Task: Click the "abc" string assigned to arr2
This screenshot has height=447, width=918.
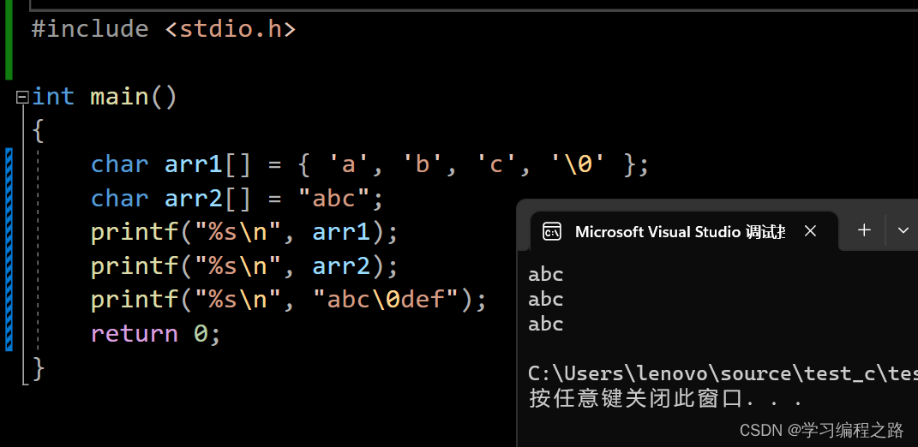Action: click(334, 198)
